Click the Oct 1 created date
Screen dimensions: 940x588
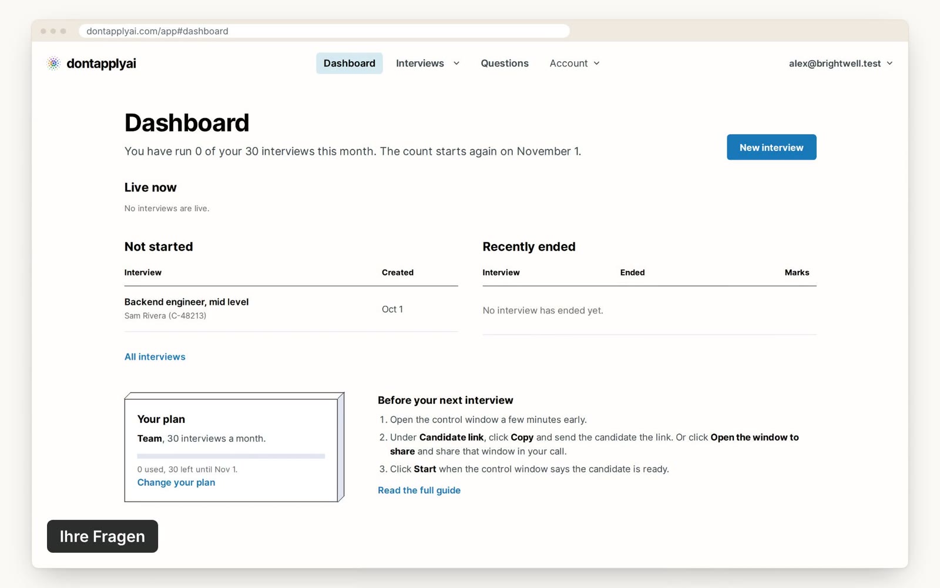[x=392, y=309]
